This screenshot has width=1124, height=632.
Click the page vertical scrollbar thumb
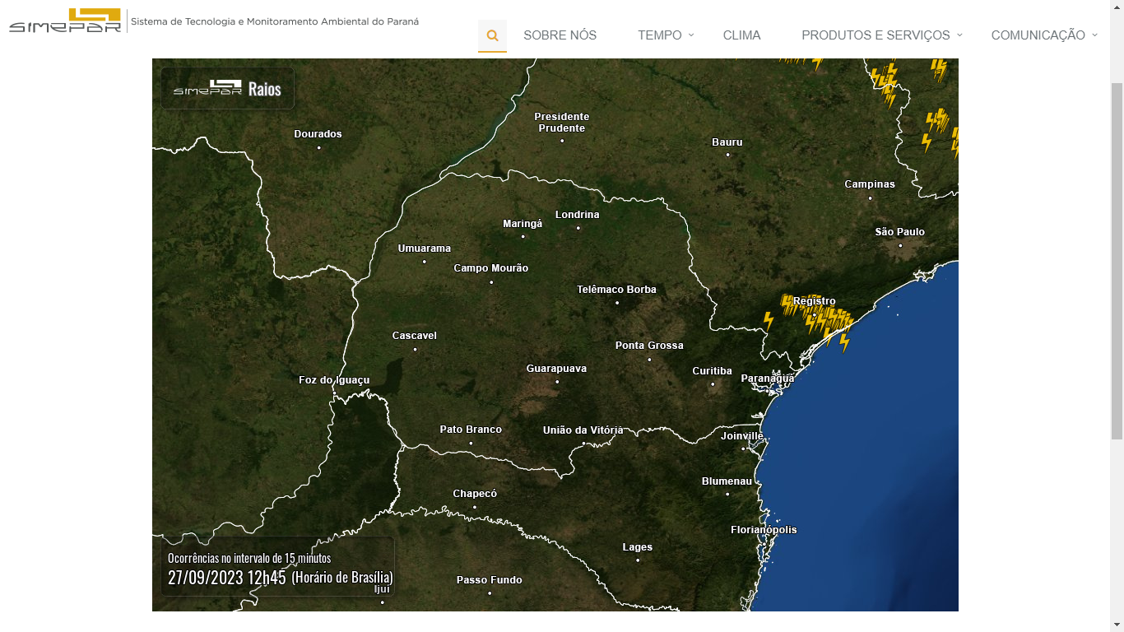click(x=1117, y=261)
